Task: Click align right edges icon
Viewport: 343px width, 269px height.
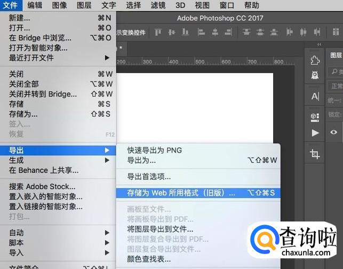Action: [228, 33]
